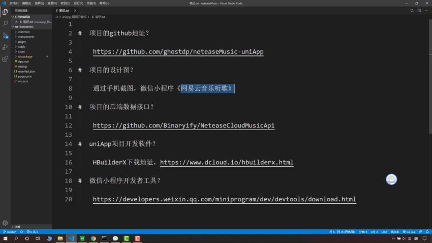Open the 终端(T) menu
This screenshot has height=243, width=432.
[91, 4]
